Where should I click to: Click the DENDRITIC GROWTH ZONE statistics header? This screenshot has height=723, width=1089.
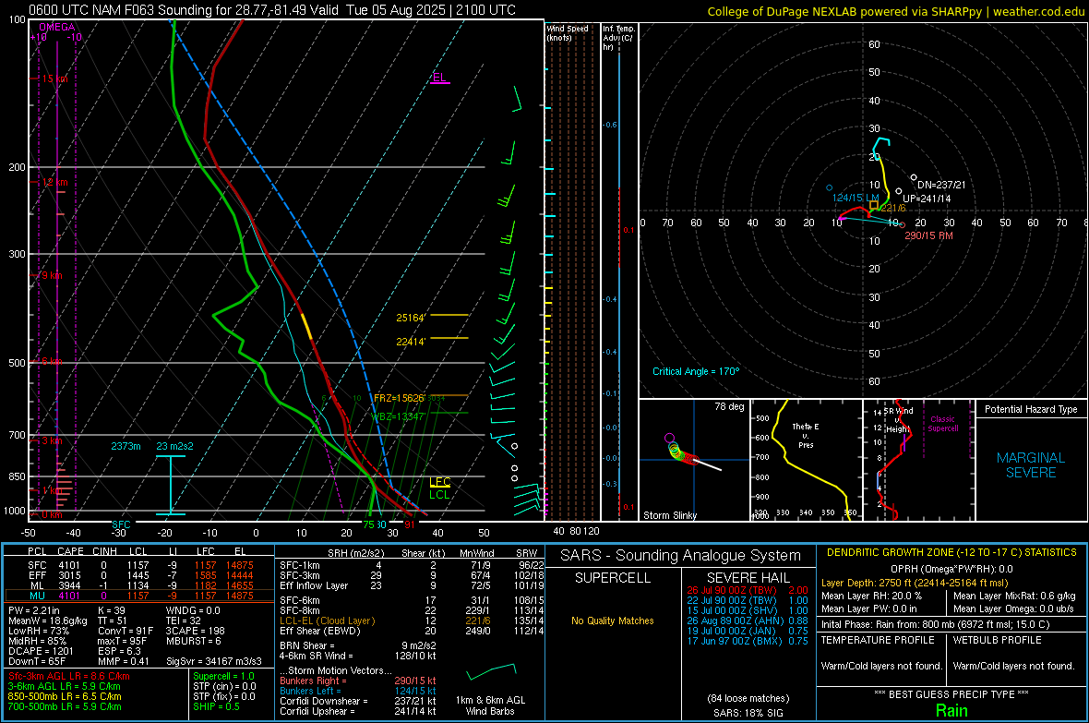coord(951,553)
